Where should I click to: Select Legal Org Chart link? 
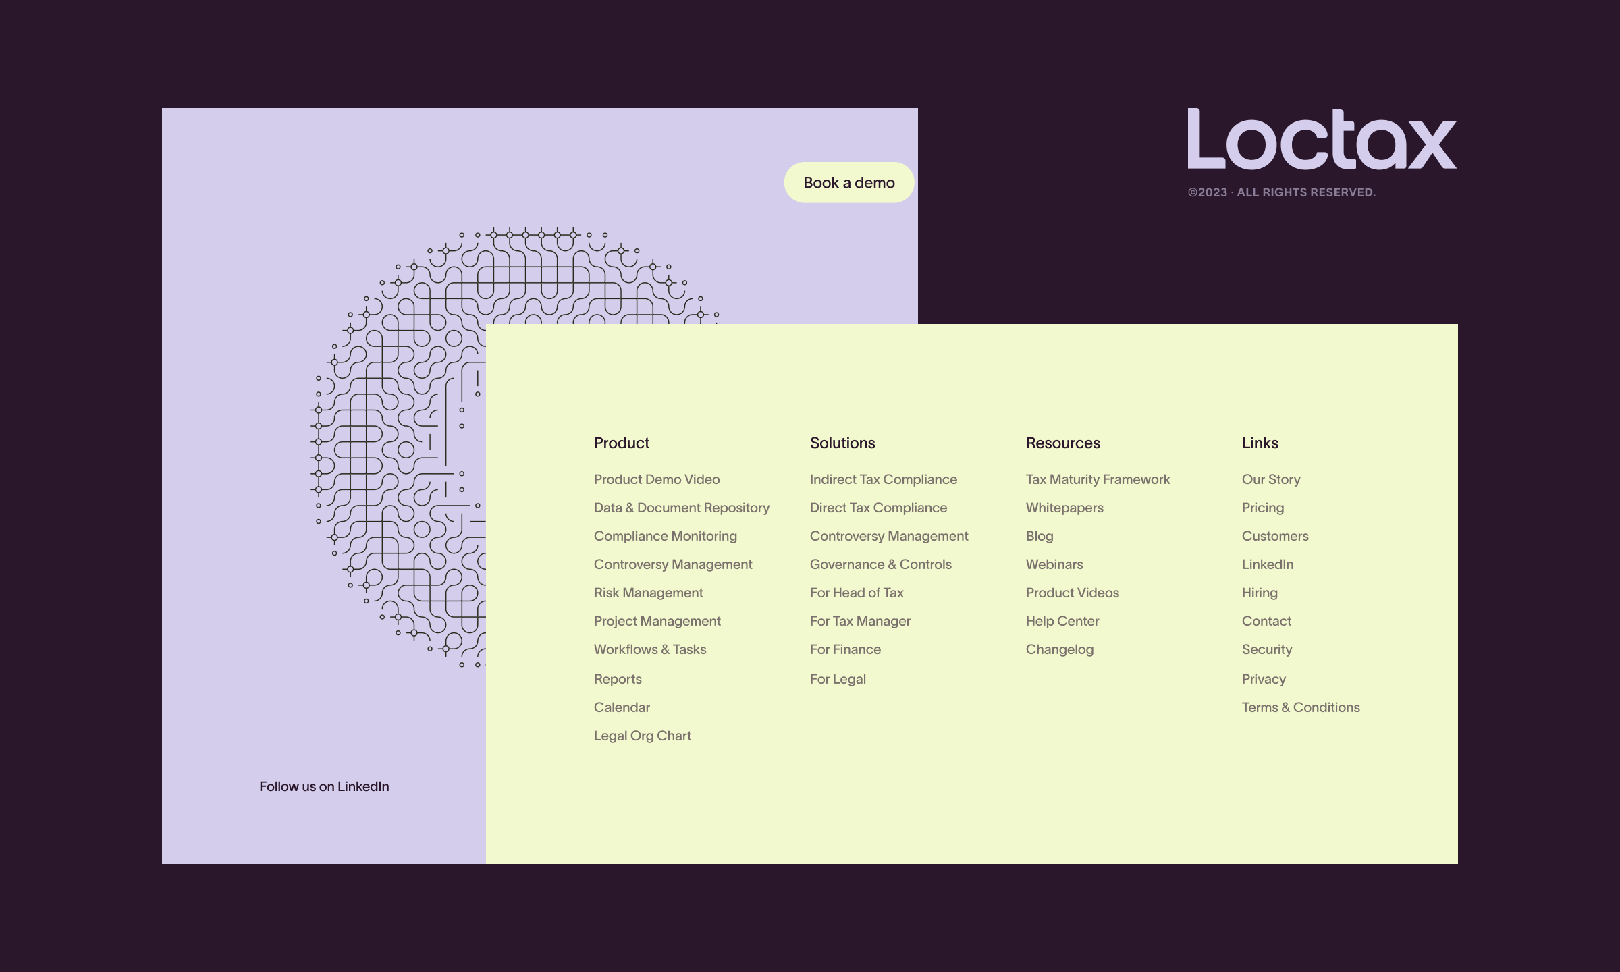click(642, 736)
